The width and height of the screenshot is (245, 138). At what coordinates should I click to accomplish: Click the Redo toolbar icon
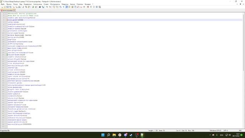36,7
